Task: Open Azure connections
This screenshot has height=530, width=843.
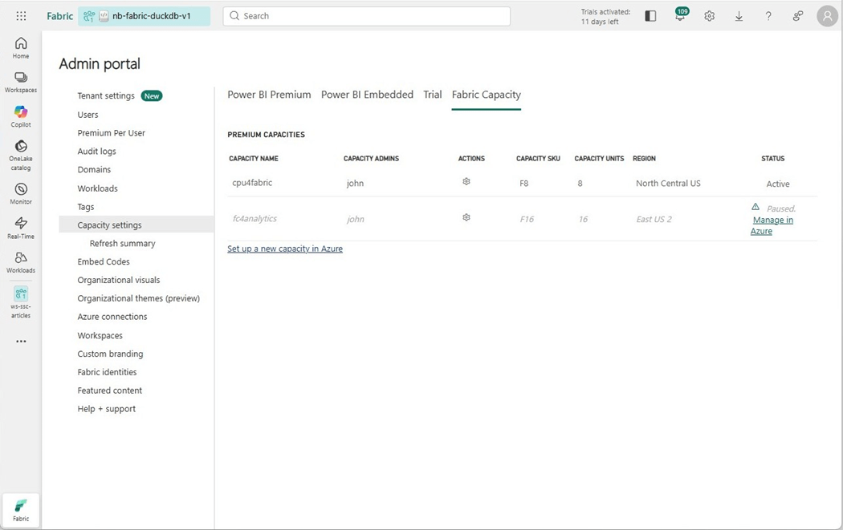Action: click(x=112, y=316)
